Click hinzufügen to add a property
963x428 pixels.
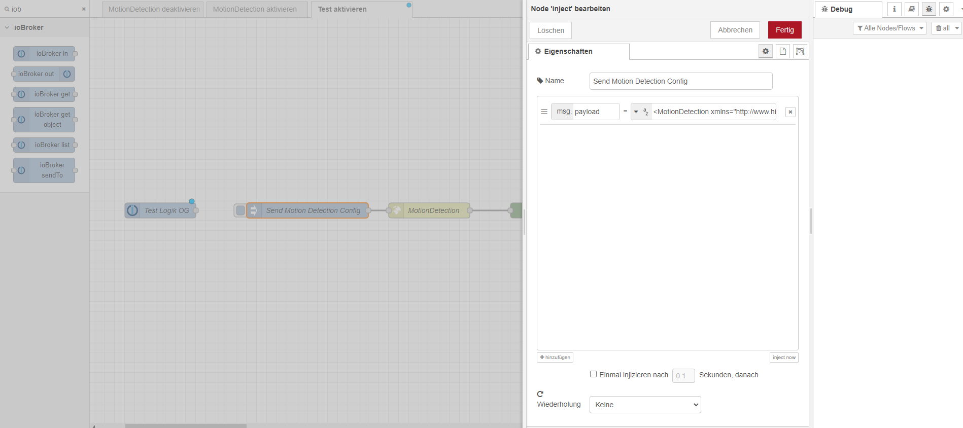click(555, 358)
